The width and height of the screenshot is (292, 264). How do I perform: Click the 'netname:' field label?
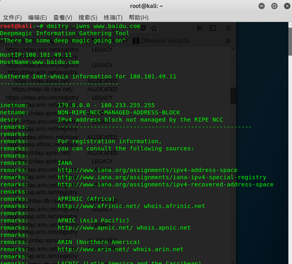click(14, 112)
